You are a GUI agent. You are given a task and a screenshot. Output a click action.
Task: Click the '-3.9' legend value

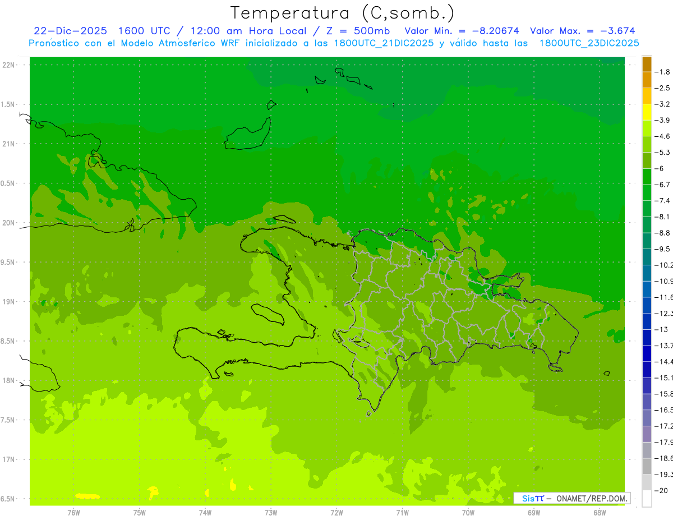[x=662, y=120]
